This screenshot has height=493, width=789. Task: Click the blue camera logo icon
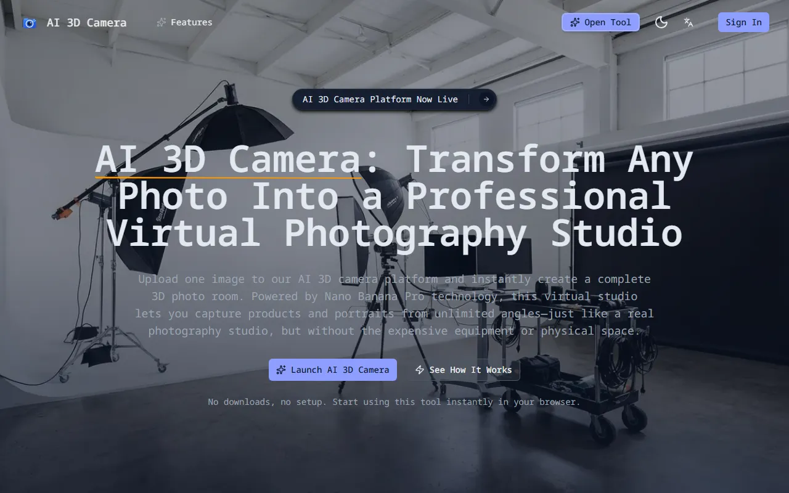29,23
